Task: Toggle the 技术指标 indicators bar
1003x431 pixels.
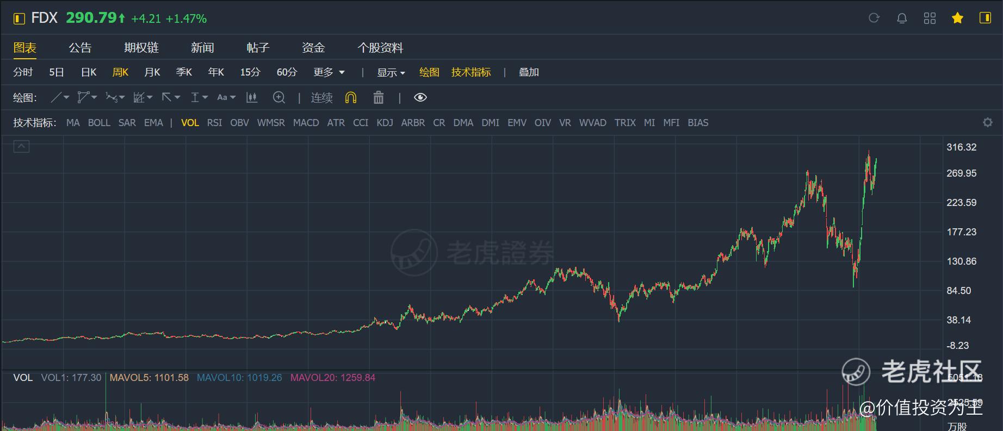Action: click(x=471, y=72)
